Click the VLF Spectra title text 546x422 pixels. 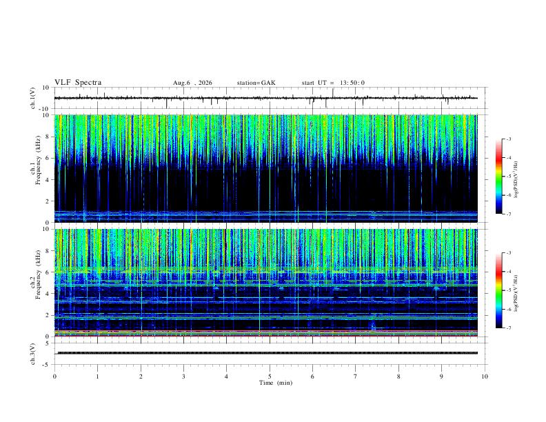coord(78,83)
